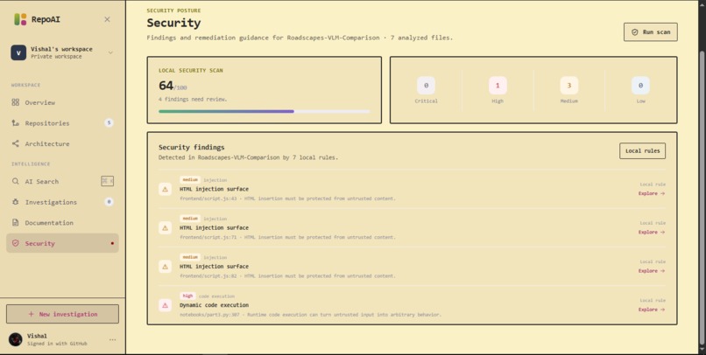Click warning icon for script.js:43 finding
Image resolution: width=706 pixels, height=355 pixels.
166,189
